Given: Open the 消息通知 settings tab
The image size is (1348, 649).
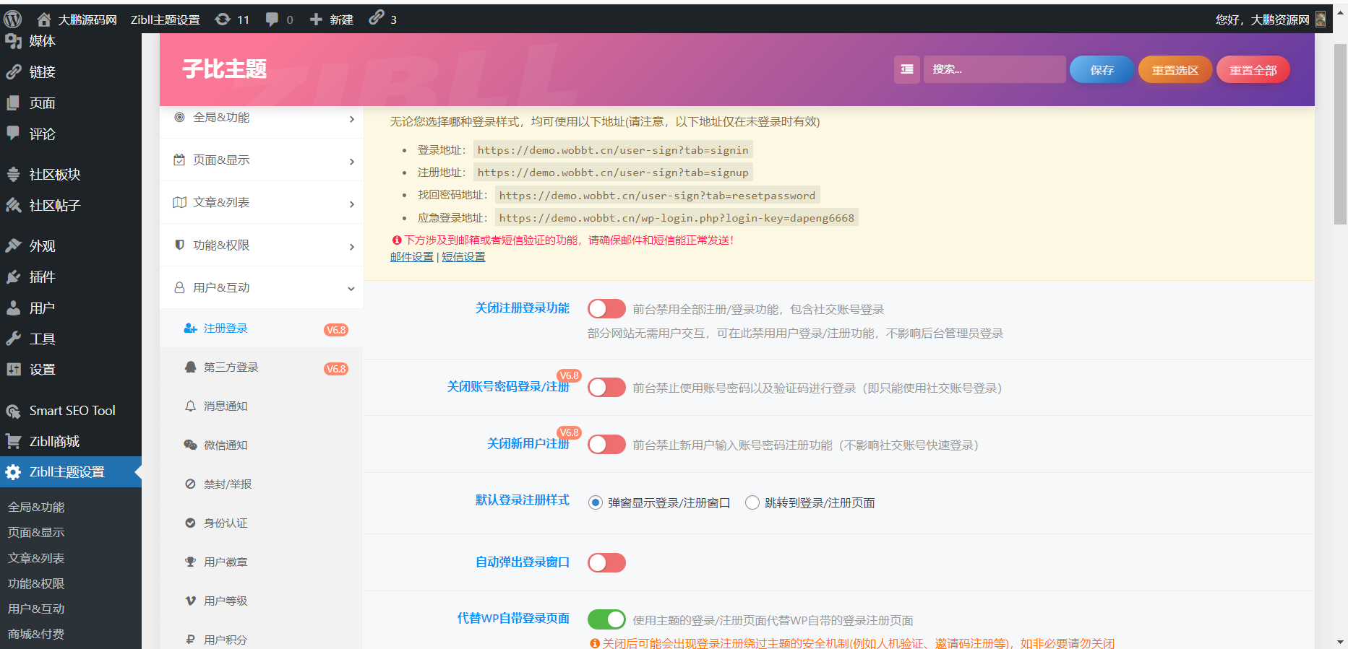Looking at the screenshot, I should point(226,406).
